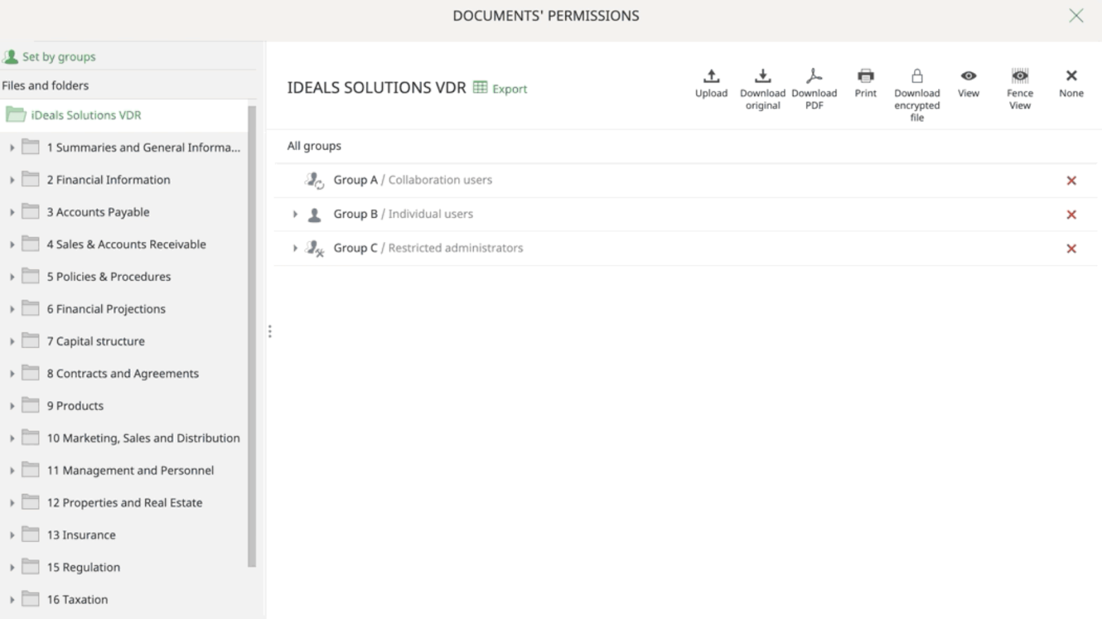Click the folder tree vertical scrollbar
The width and height of the screenshot is (1102, 619).
pyautogui.click(x=252, y=336)
